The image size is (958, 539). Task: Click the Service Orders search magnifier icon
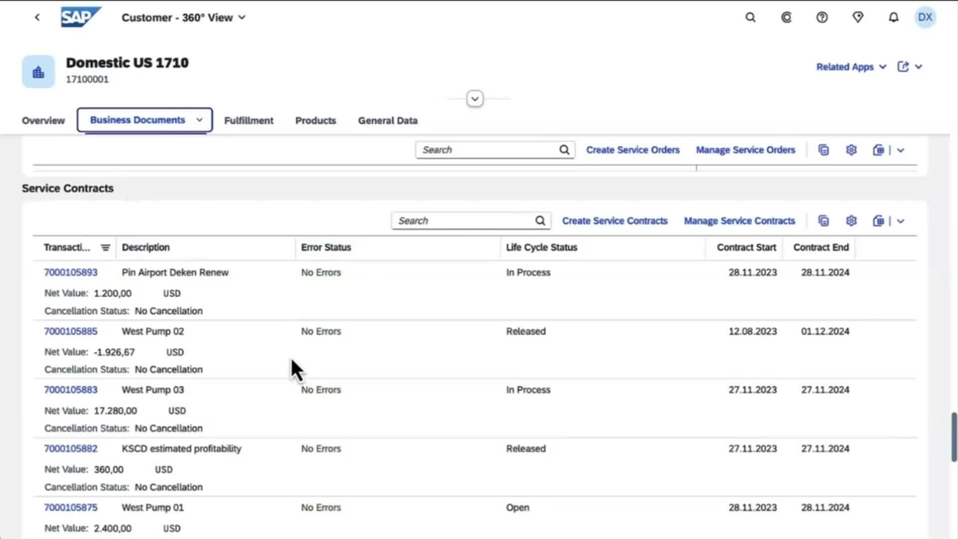tap(564, 149)
